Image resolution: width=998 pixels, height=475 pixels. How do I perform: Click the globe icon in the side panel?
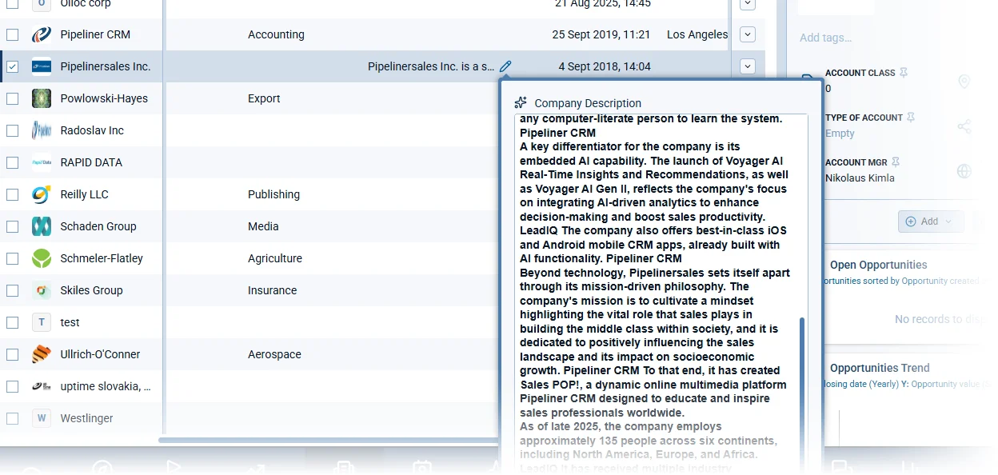[964, 171]
